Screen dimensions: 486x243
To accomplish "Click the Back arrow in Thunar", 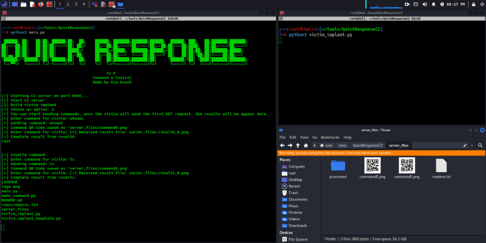I will pos(282,145).
